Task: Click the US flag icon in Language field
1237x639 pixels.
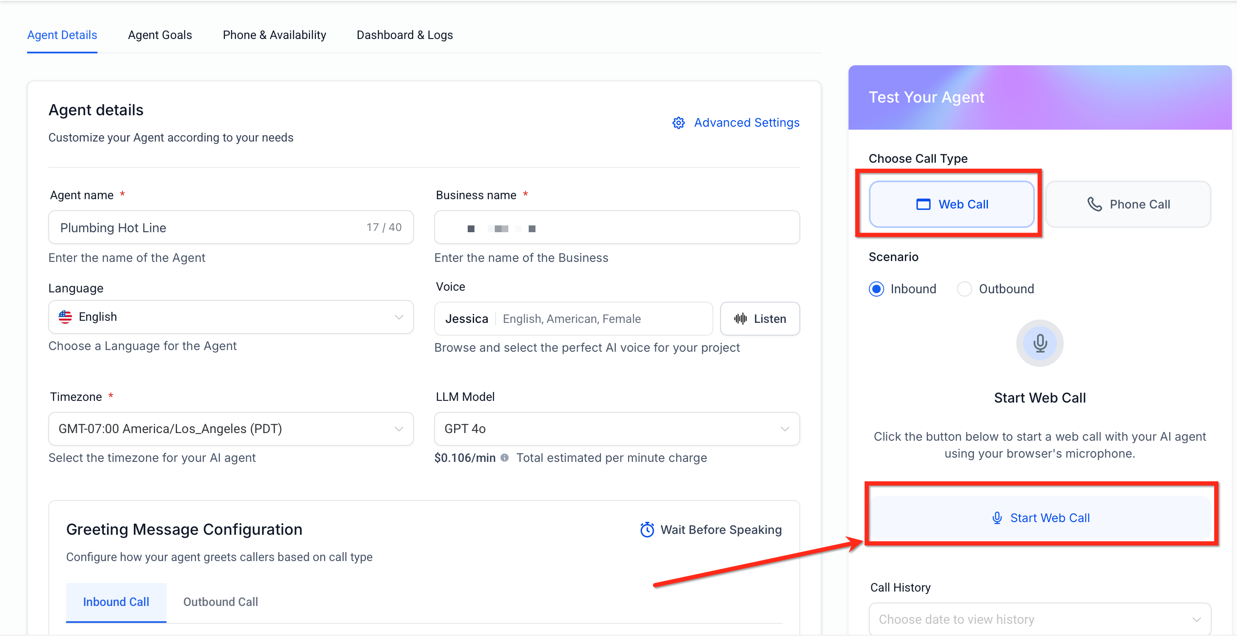Action: 65,317
